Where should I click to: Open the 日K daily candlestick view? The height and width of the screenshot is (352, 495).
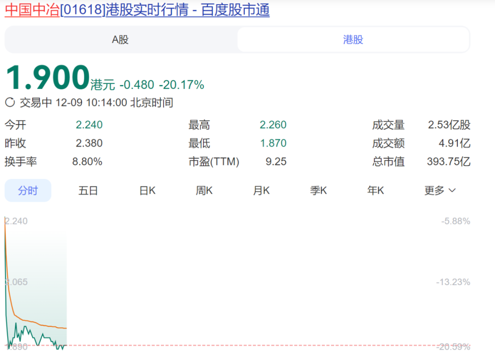147,190
